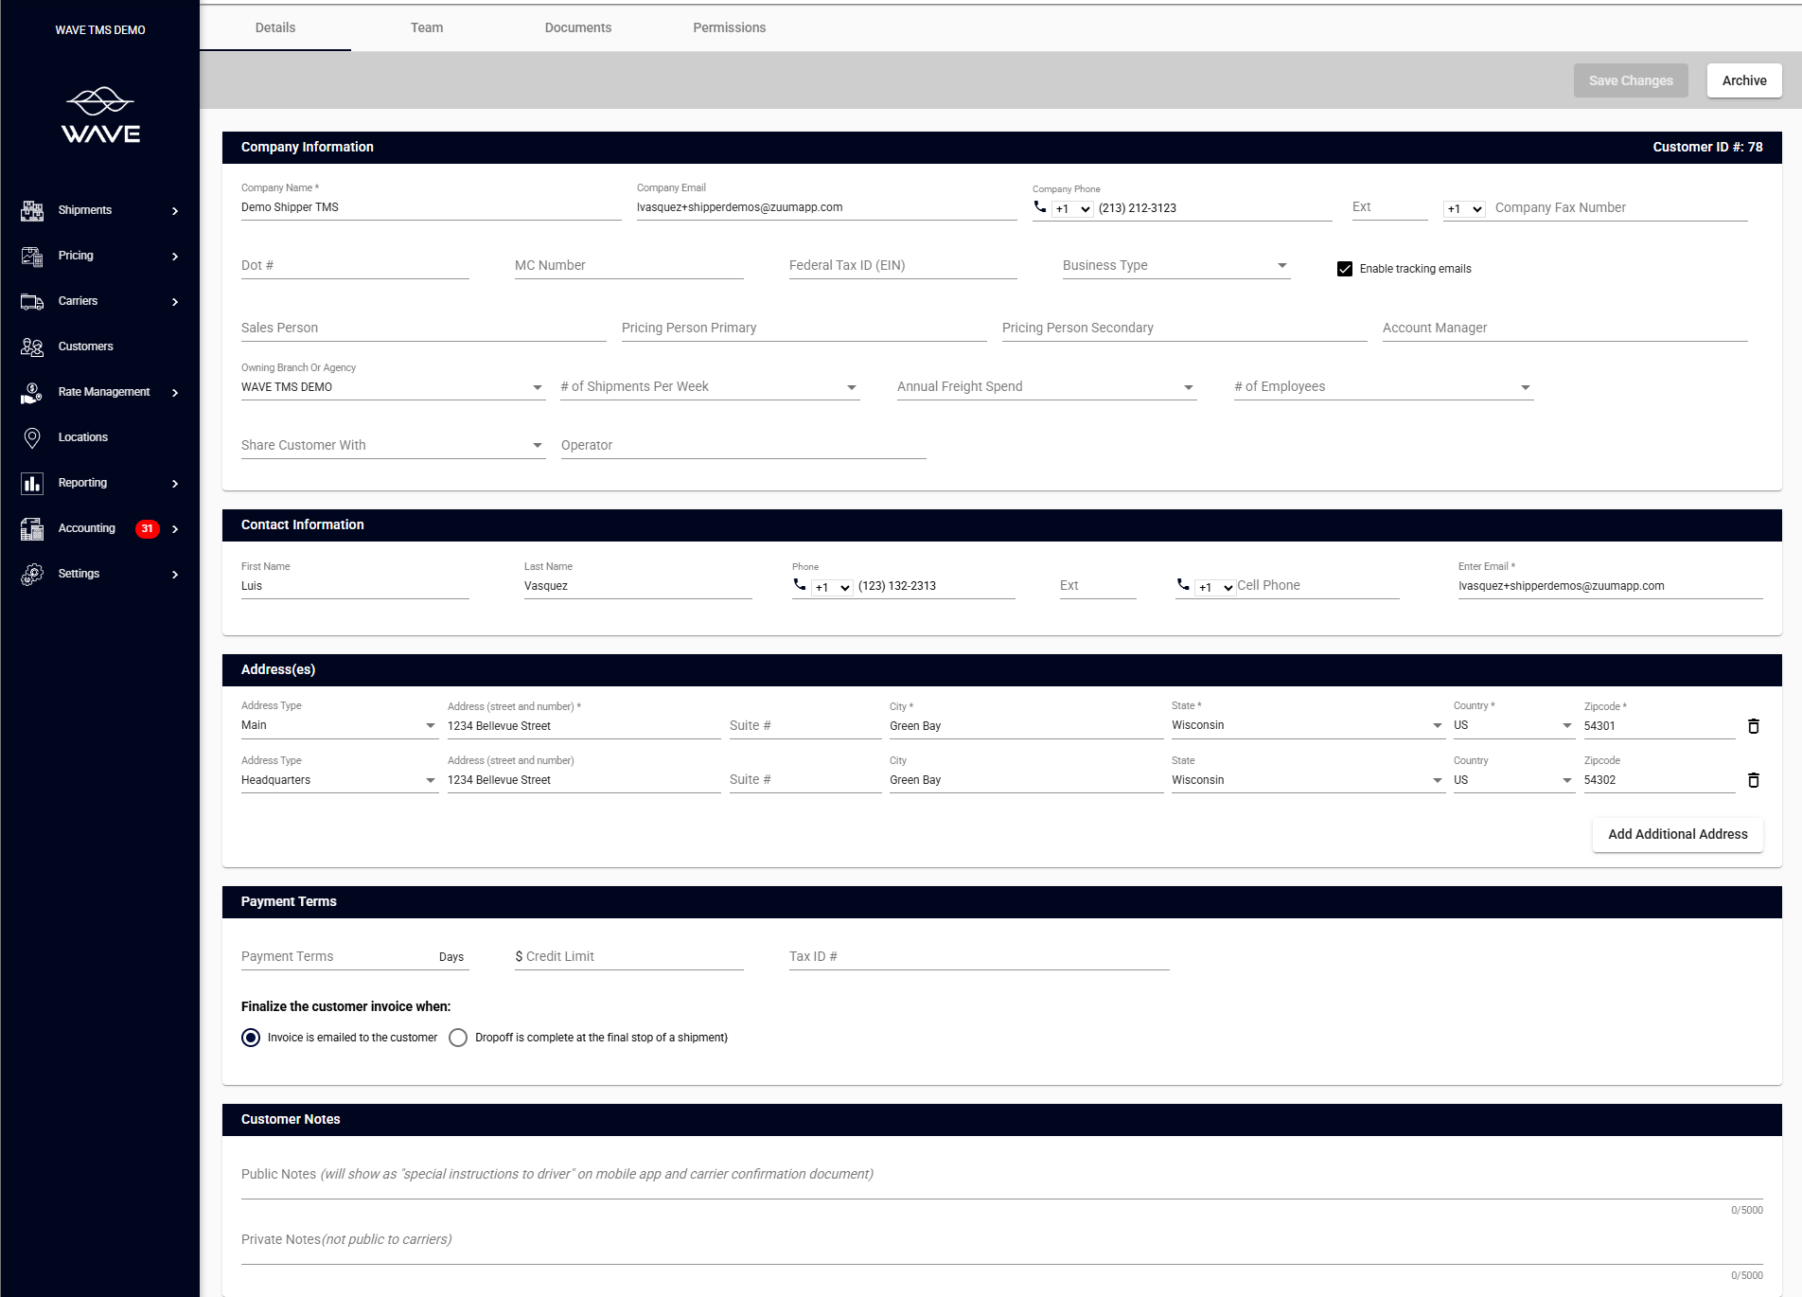Open Shipments via its sidebar icon

[x=32, y=210]
